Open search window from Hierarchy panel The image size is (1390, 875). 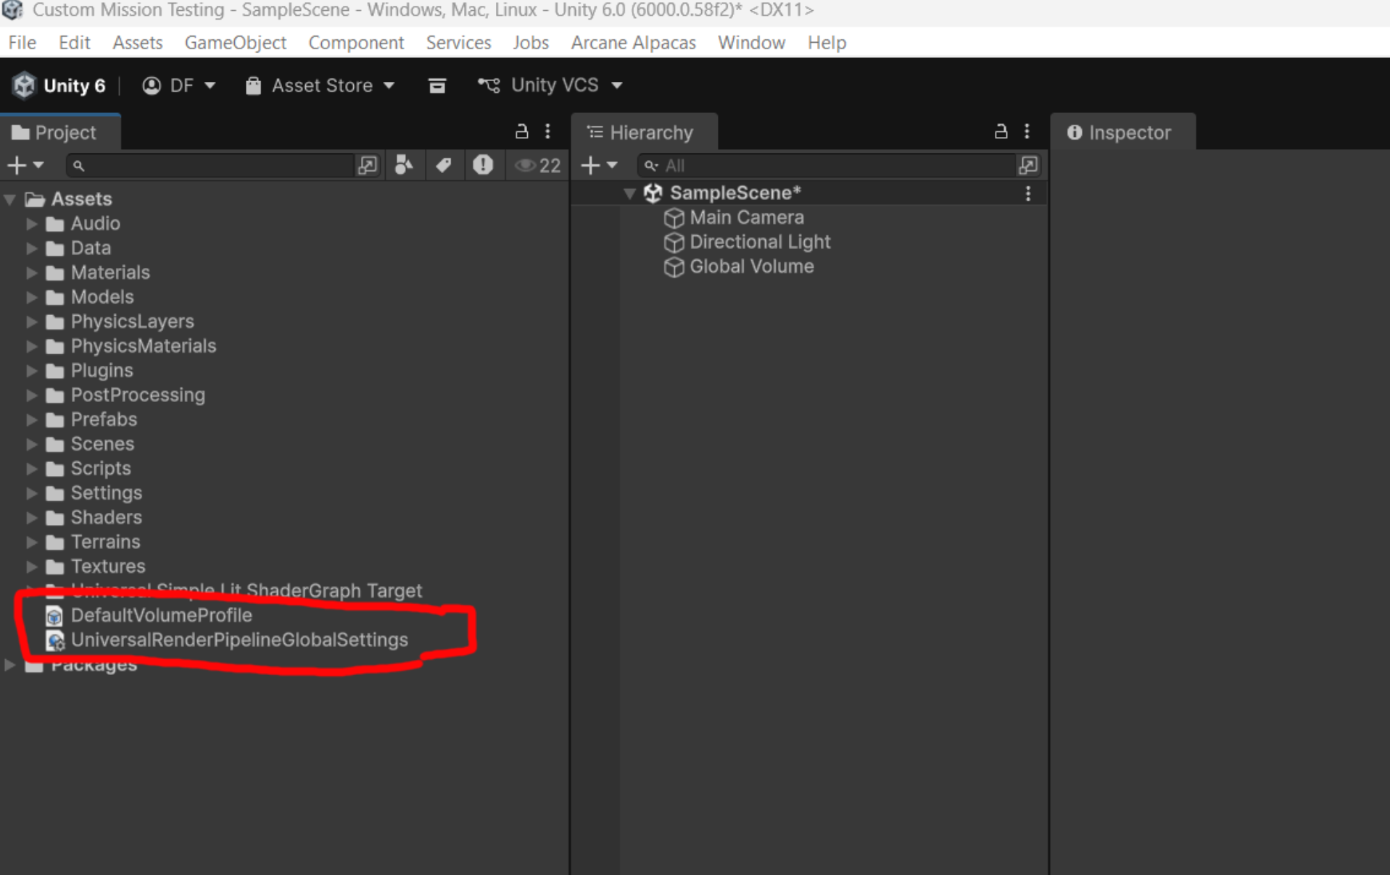(x=1028, y=166)
